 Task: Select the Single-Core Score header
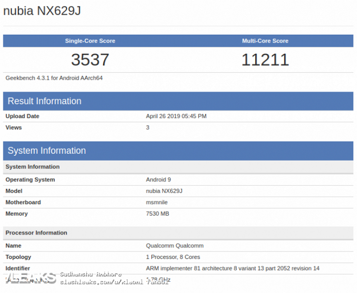[x=90, y=41]
